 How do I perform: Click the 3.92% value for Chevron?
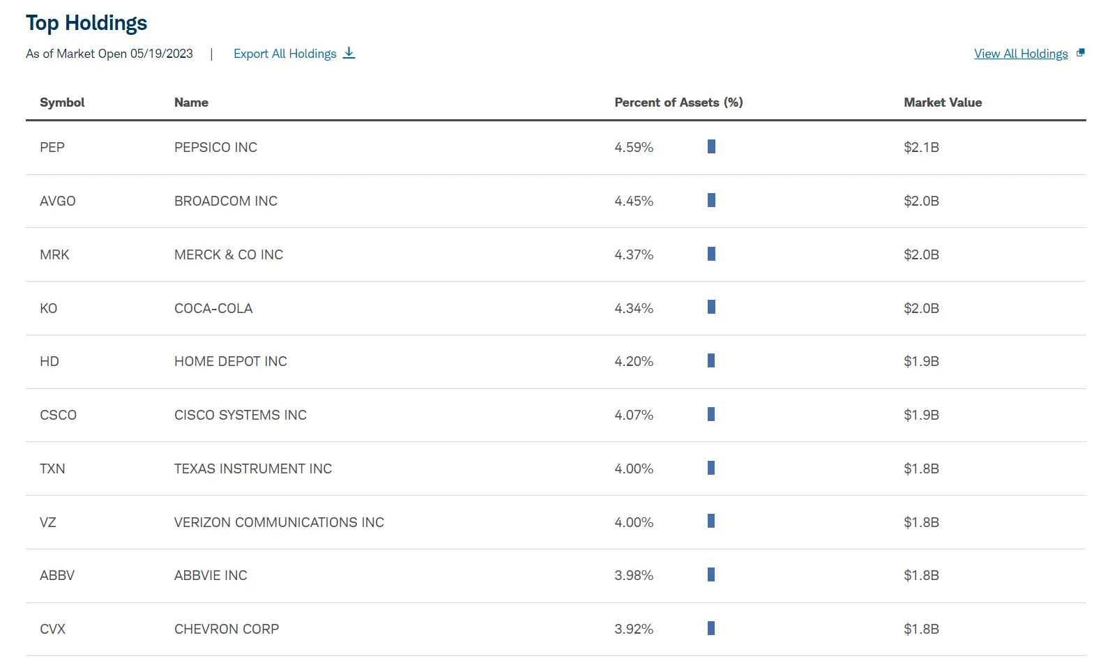(x=634, y=629)
